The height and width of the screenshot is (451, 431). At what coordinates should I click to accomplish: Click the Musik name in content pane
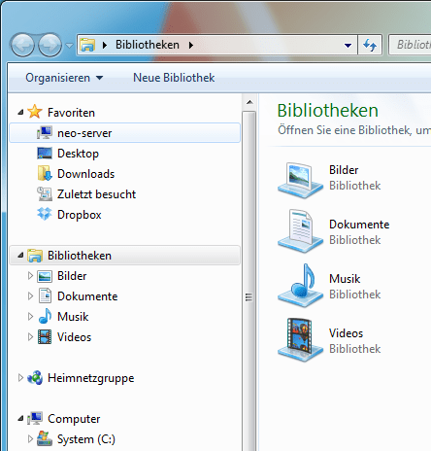tap(345, 279)
